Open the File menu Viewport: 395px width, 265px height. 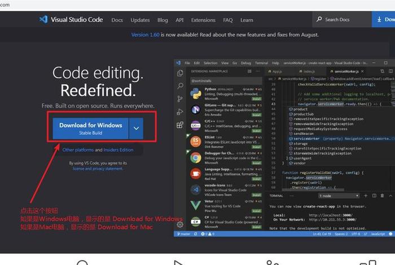(x=187, y=63)
